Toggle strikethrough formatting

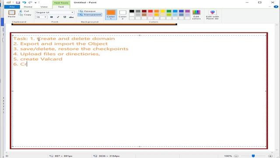tap(71, 17)
